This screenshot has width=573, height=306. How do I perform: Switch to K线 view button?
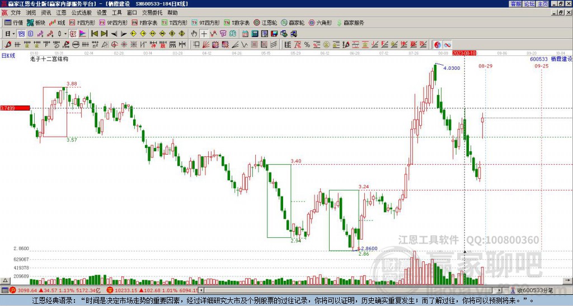point(57,22)
